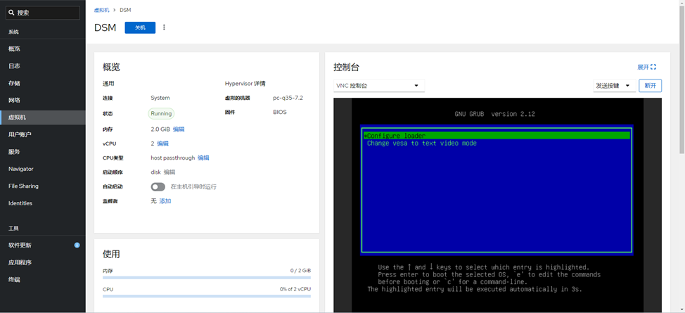Open the 发送按键 dropdown
The width and height of the screenshot is (685, 313).
click(x=614, y=86)
